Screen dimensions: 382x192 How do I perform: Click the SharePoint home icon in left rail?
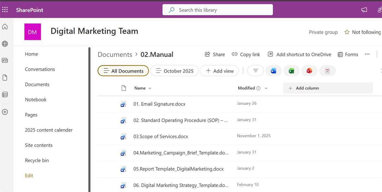(5, 27)
